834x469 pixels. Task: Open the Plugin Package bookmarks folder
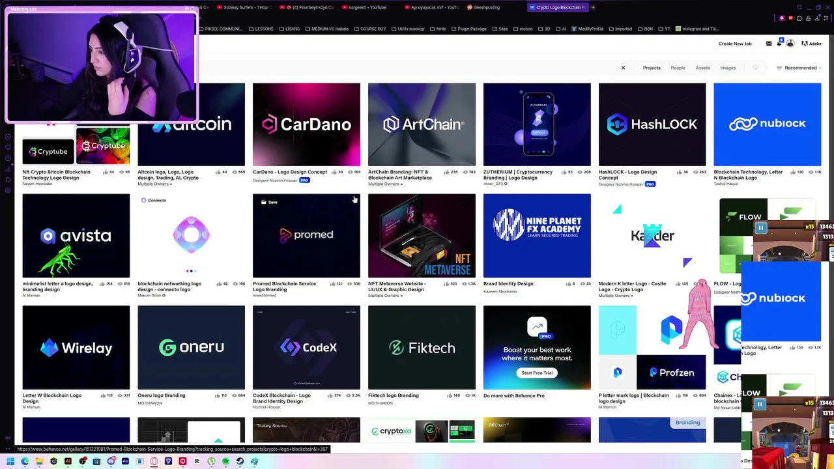click(x=468, y=29)
